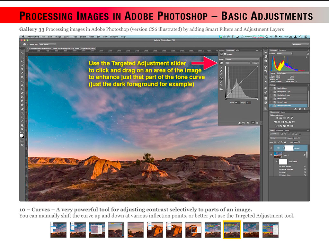Viewport: 329px width, 241px height.
Task: Click the white point slider under curve
Action: 258,99
